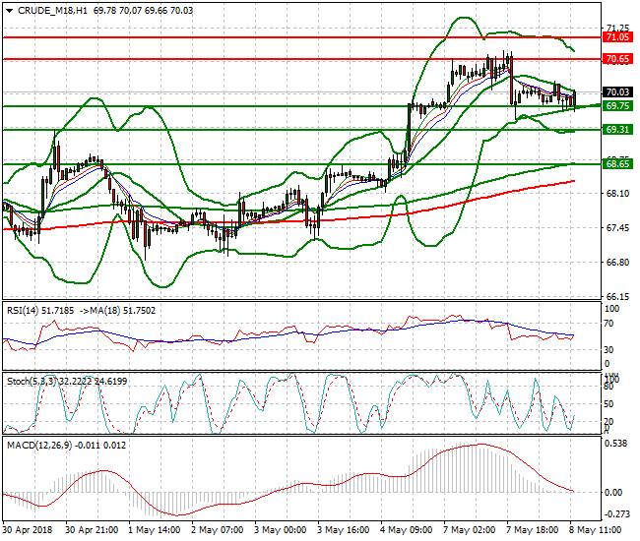The width and height of the screenshot is (640, 541).
Task: Click the RSI scale value 30
Action: 608,350
